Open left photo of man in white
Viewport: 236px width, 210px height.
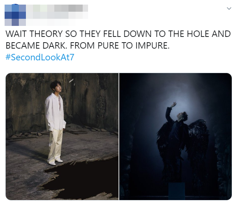(x=62, y=137)
